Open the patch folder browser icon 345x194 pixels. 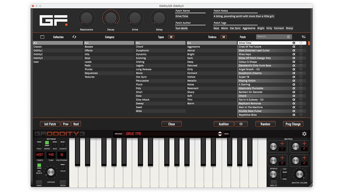coord(42,37)
